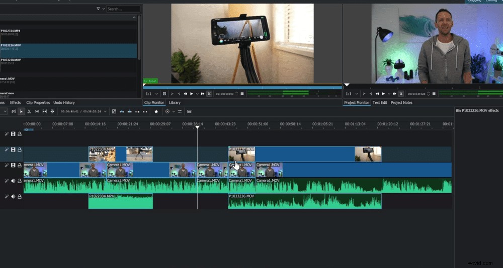Switch to the Effects tab

coord(16,103)
